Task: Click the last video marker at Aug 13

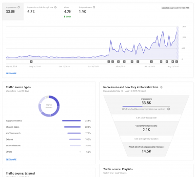Action: pos(176,61)
